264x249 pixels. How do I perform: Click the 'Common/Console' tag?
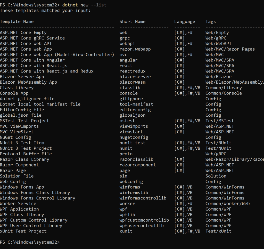(x=224, y=93)
